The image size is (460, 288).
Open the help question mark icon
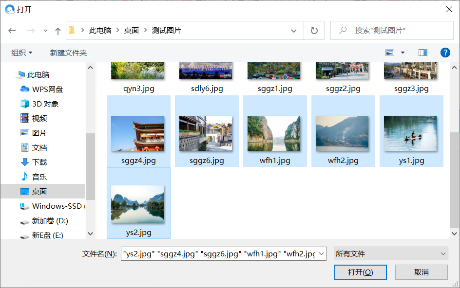[x=444, y=53]
